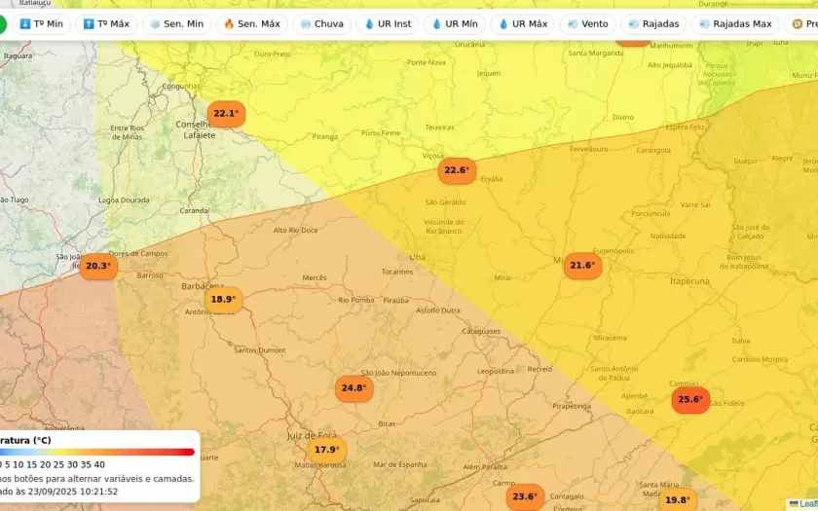
Task: Open the UR Máx layer
Action: coord(523,23)
